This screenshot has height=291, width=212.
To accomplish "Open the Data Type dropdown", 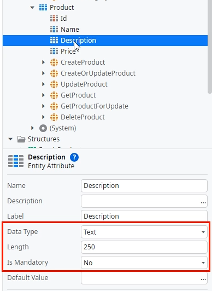I will click(144, 232).
